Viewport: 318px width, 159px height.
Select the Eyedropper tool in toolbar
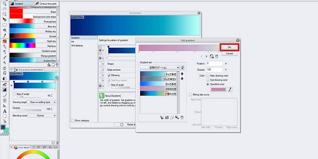point(4,35)
